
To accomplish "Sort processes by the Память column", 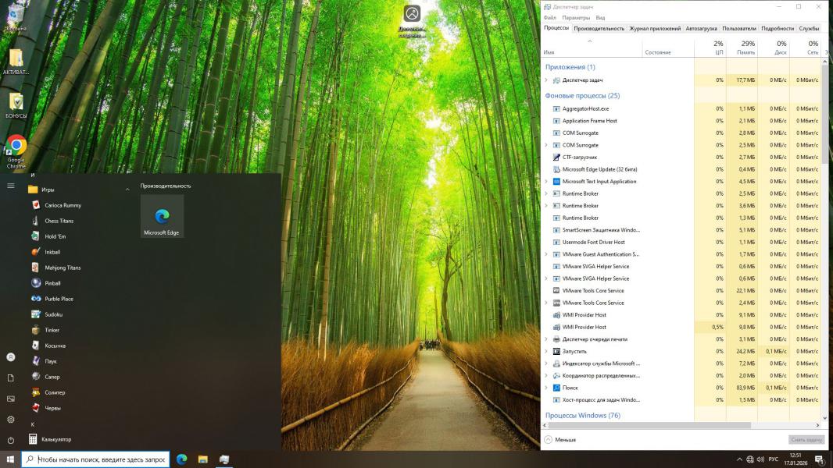I will (x=748, y=48).
